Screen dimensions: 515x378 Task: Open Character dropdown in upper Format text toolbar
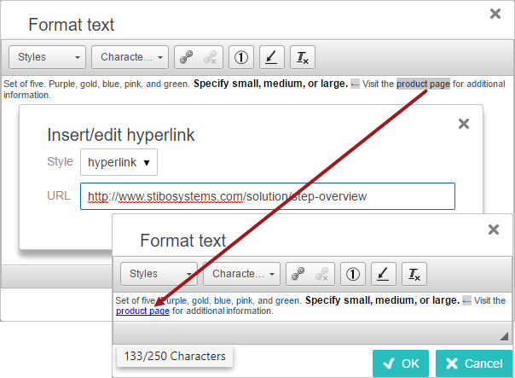(x=130, y=57)
